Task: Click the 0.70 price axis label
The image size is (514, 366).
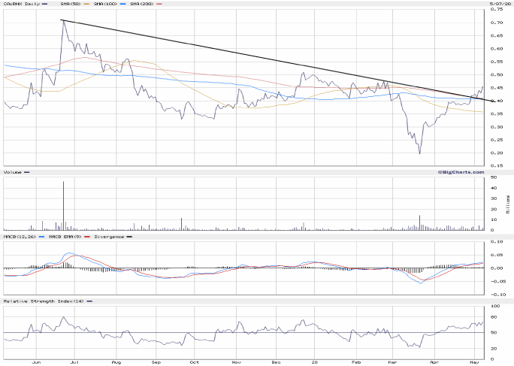Action: point(497,23)
